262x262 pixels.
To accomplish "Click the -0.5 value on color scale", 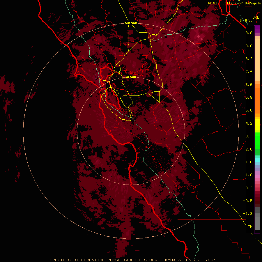I will point(248,201).
